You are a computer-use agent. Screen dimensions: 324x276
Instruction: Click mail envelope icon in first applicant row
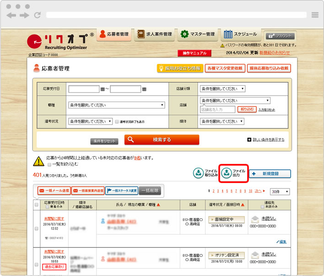click(x=255, y=219)
